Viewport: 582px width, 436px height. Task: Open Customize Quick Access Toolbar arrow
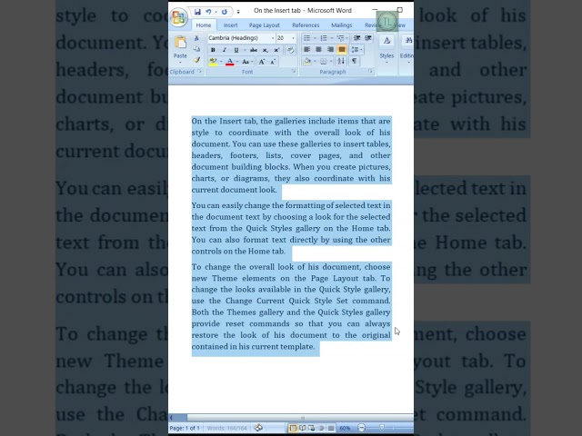[238, 12]
